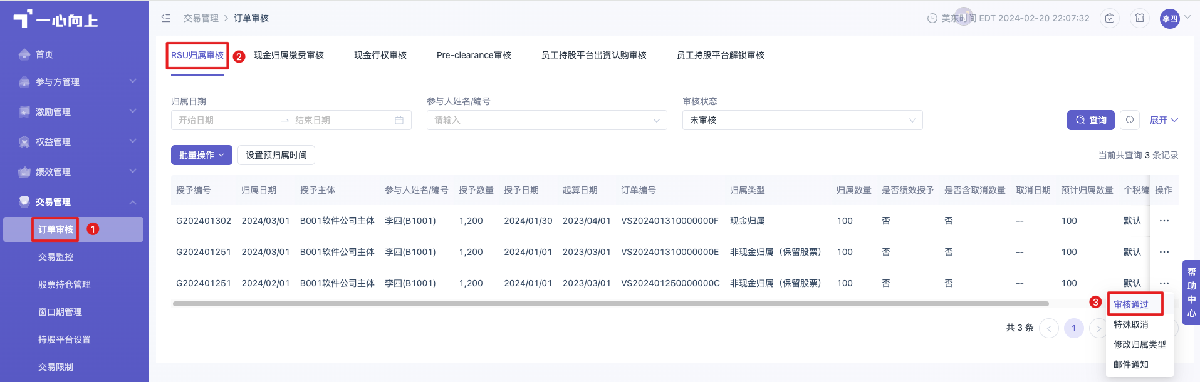
Task: Choose 邮件通知 in context menu
Action: (x=1131, y=364)
